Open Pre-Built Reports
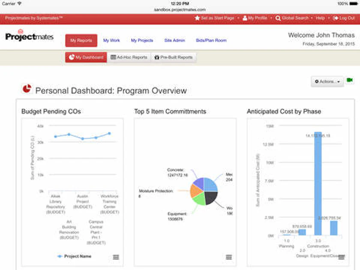Viewport: 360px width, 270px height. point(174,57)
